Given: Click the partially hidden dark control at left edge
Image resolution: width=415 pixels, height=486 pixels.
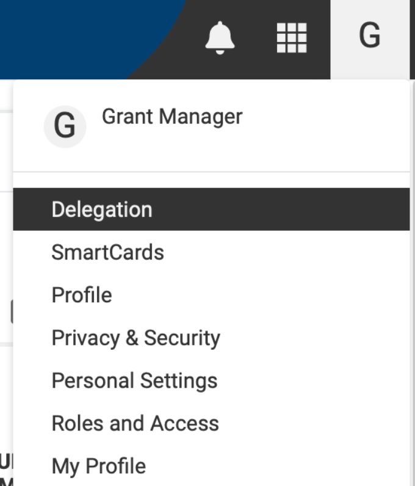Looking at the screenshot, I should coord(12,311).
